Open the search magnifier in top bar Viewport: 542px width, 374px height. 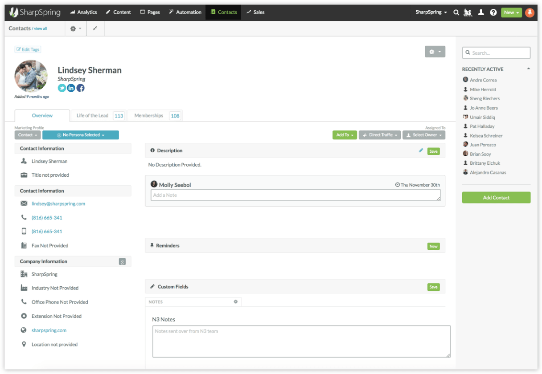click(456, 12)
